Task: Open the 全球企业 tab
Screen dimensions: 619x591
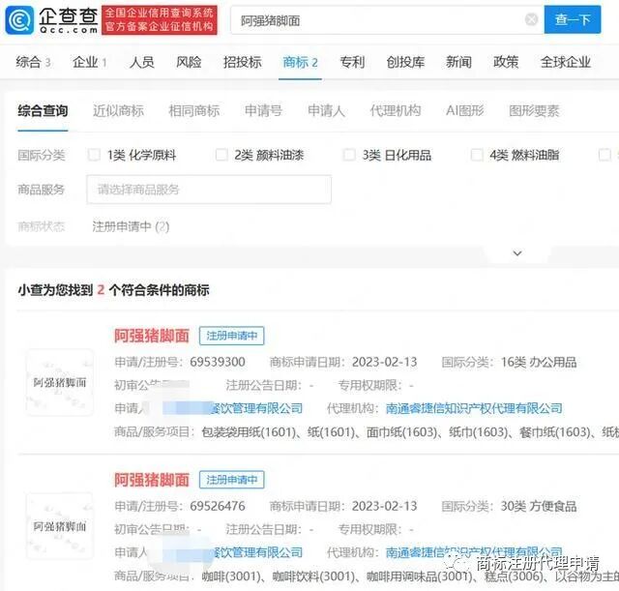Action: (565, 62)
